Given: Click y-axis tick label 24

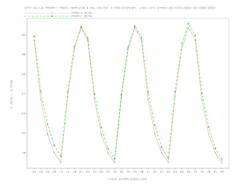Looking at the screenshot, I should (x=23, y=94).
